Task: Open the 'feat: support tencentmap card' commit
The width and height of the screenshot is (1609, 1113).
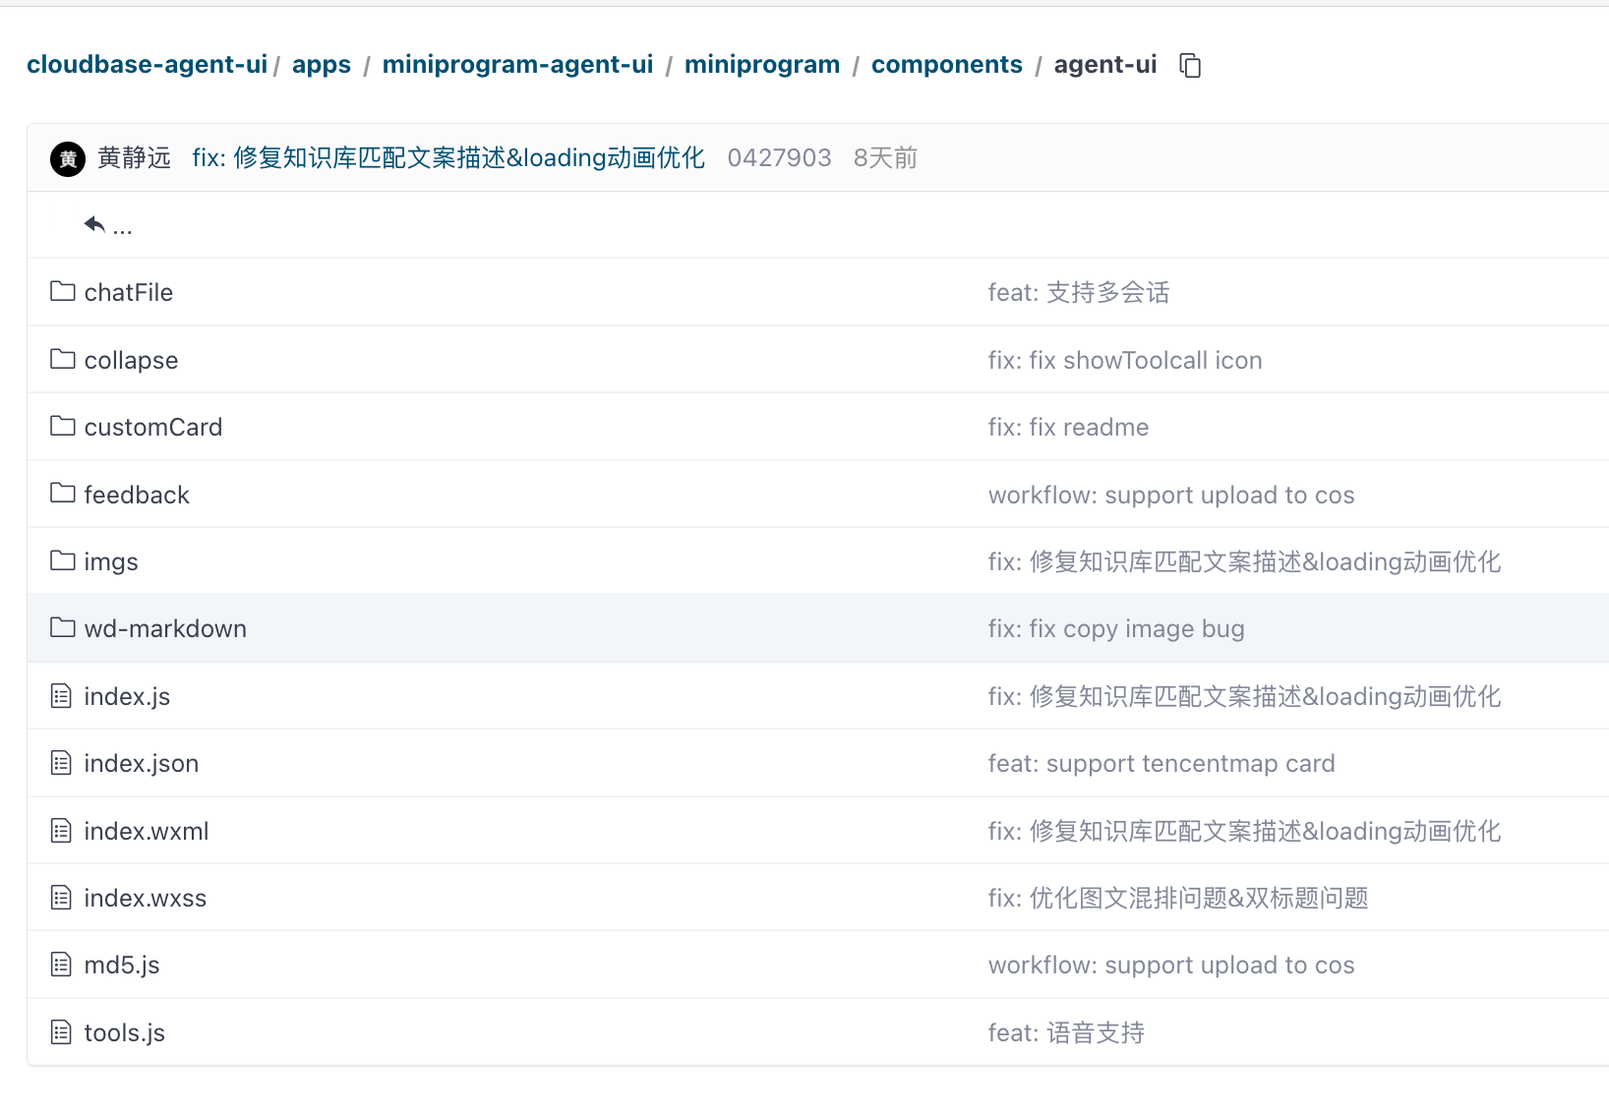Action: pos(1161,764)
